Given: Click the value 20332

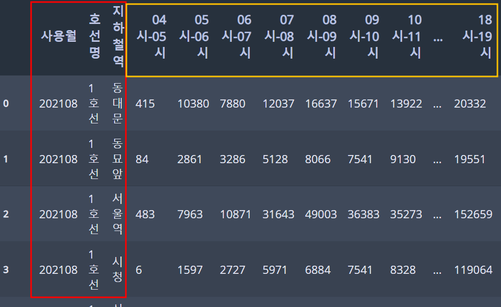Looking at the screenshot, I should [470, 104].
